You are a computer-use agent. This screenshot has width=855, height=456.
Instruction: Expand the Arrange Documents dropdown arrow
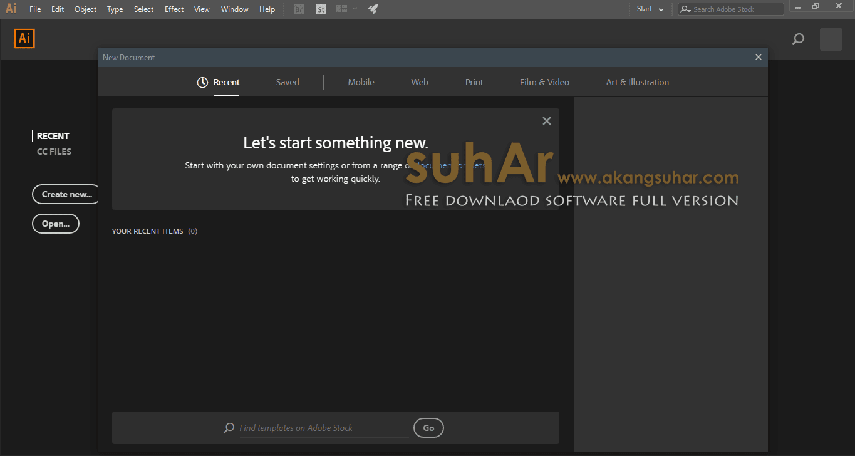tap(355, 9)
